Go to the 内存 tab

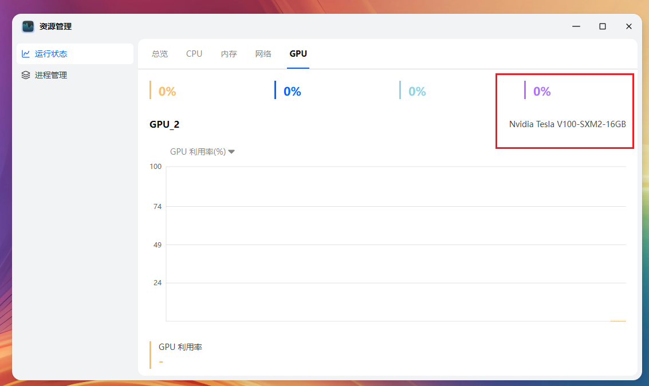point(229,54)
